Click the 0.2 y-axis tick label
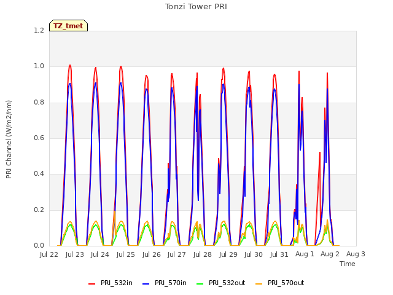393x295 pixels. click(x=39, y=210)
